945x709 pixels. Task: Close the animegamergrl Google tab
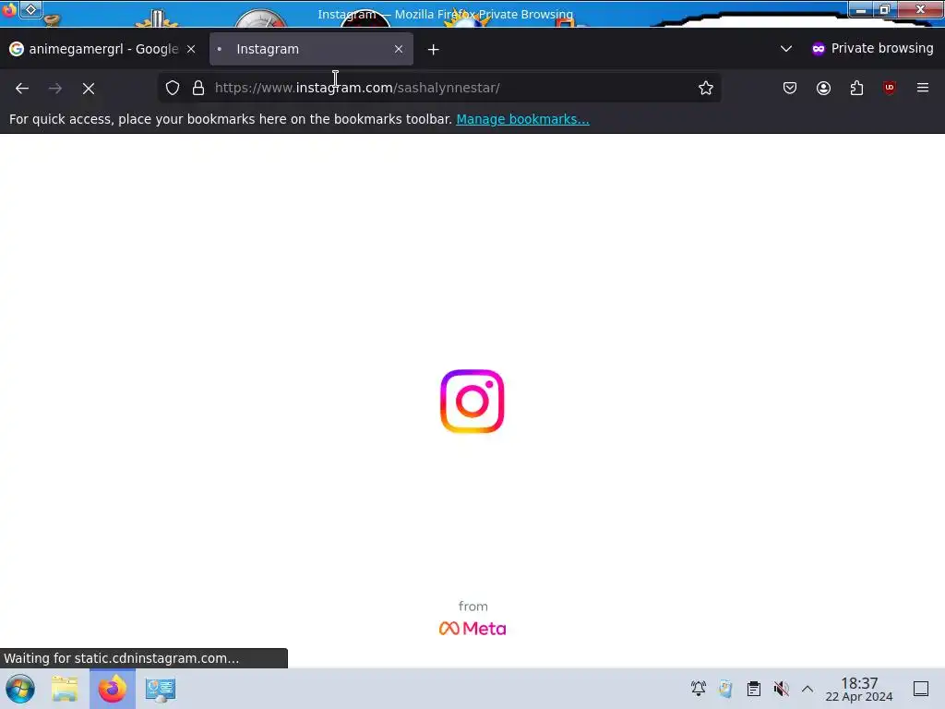pos(191,49)
